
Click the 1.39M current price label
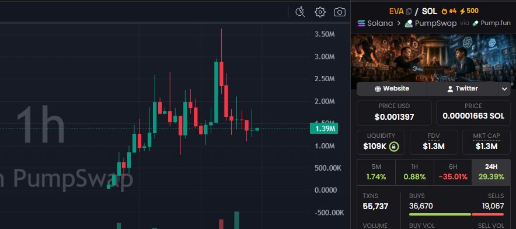pos(324,129)
